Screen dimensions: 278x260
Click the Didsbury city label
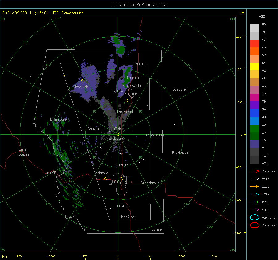coord(116,139)
